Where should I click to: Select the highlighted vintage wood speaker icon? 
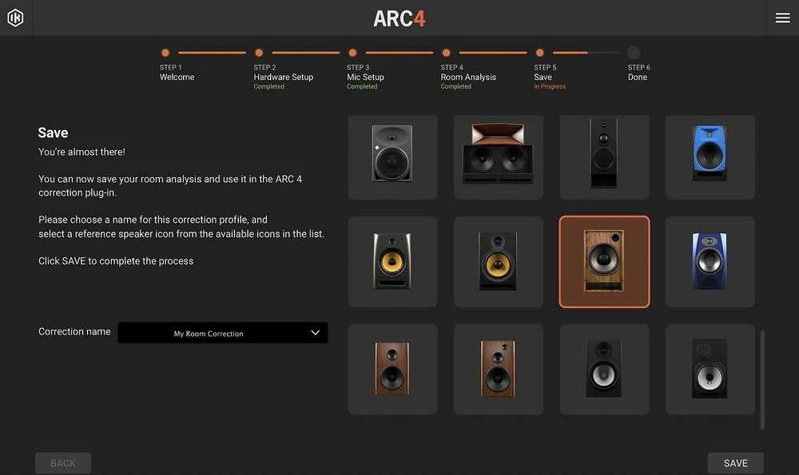pos(604,262)
